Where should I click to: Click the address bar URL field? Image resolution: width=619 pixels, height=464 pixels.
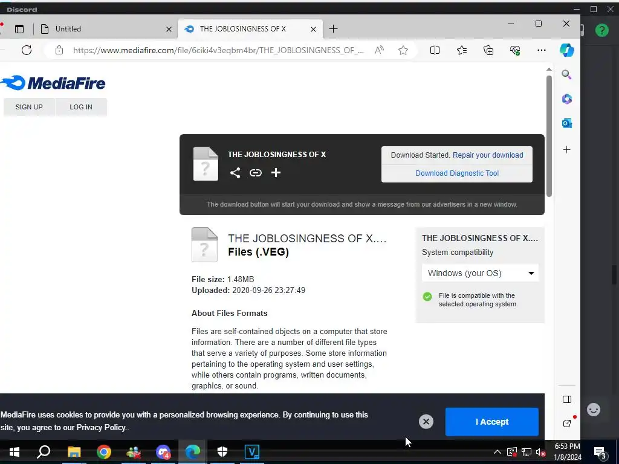tap(218, 50)
